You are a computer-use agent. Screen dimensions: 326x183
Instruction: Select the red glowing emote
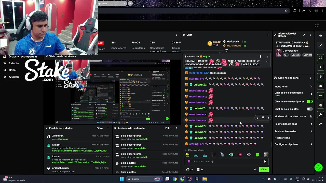[x=240, y=155]
